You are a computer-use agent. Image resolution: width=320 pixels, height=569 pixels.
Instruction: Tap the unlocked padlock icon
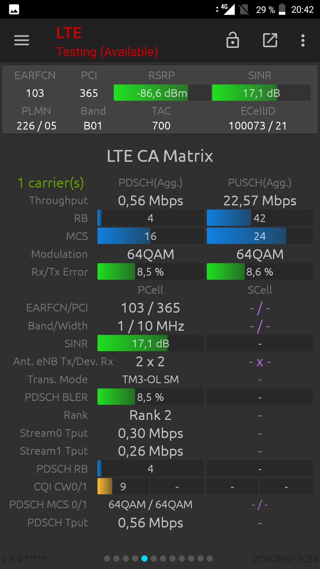233,40
